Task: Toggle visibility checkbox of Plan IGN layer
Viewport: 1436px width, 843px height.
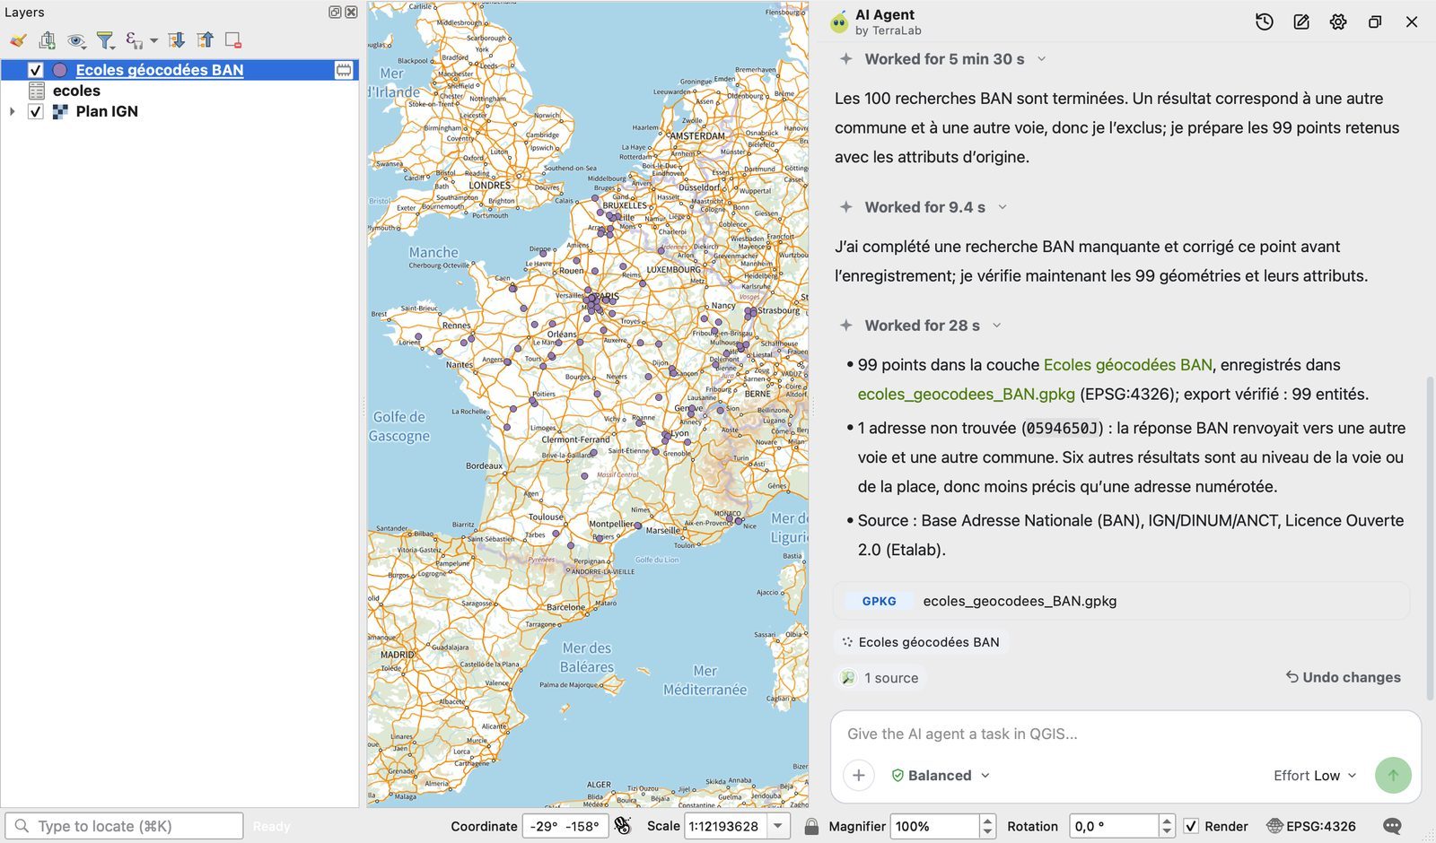Action: 36,112
